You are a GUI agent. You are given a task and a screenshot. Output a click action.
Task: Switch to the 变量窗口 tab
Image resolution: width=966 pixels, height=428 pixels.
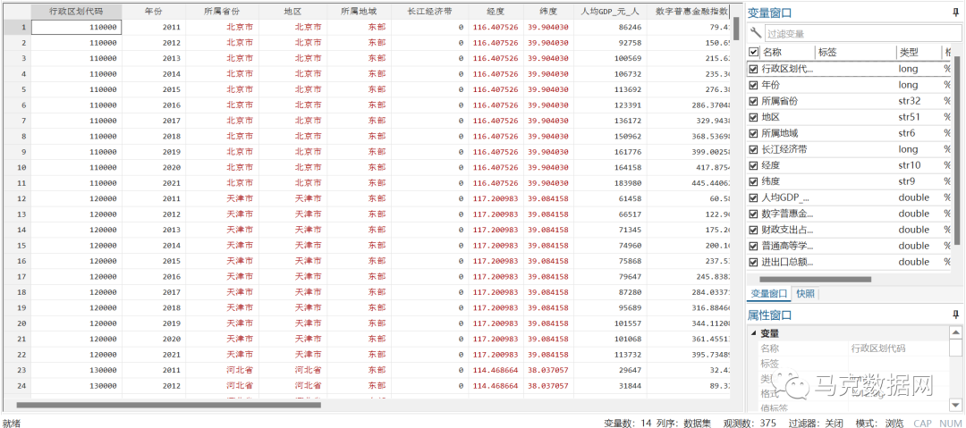(x=767, y=293)
